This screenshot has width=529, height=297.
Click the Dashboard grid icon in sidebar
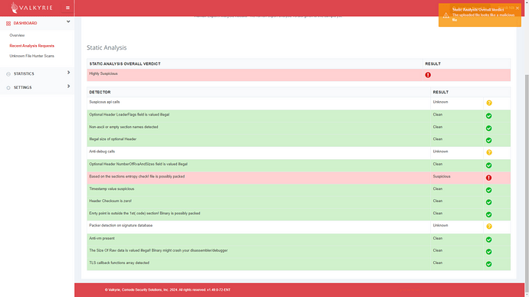[x=8, y=23]
